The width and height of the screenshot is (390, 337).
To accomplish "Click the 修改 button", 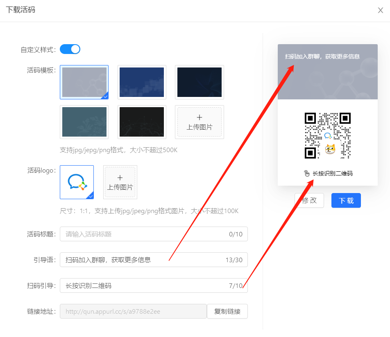I will coord(309,200).
